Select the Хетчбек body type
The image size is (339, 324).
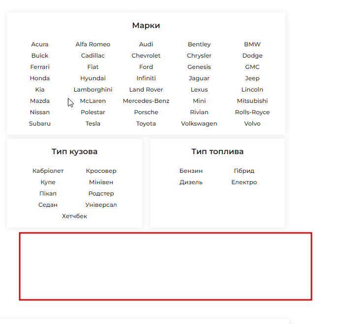click(75, 216)
